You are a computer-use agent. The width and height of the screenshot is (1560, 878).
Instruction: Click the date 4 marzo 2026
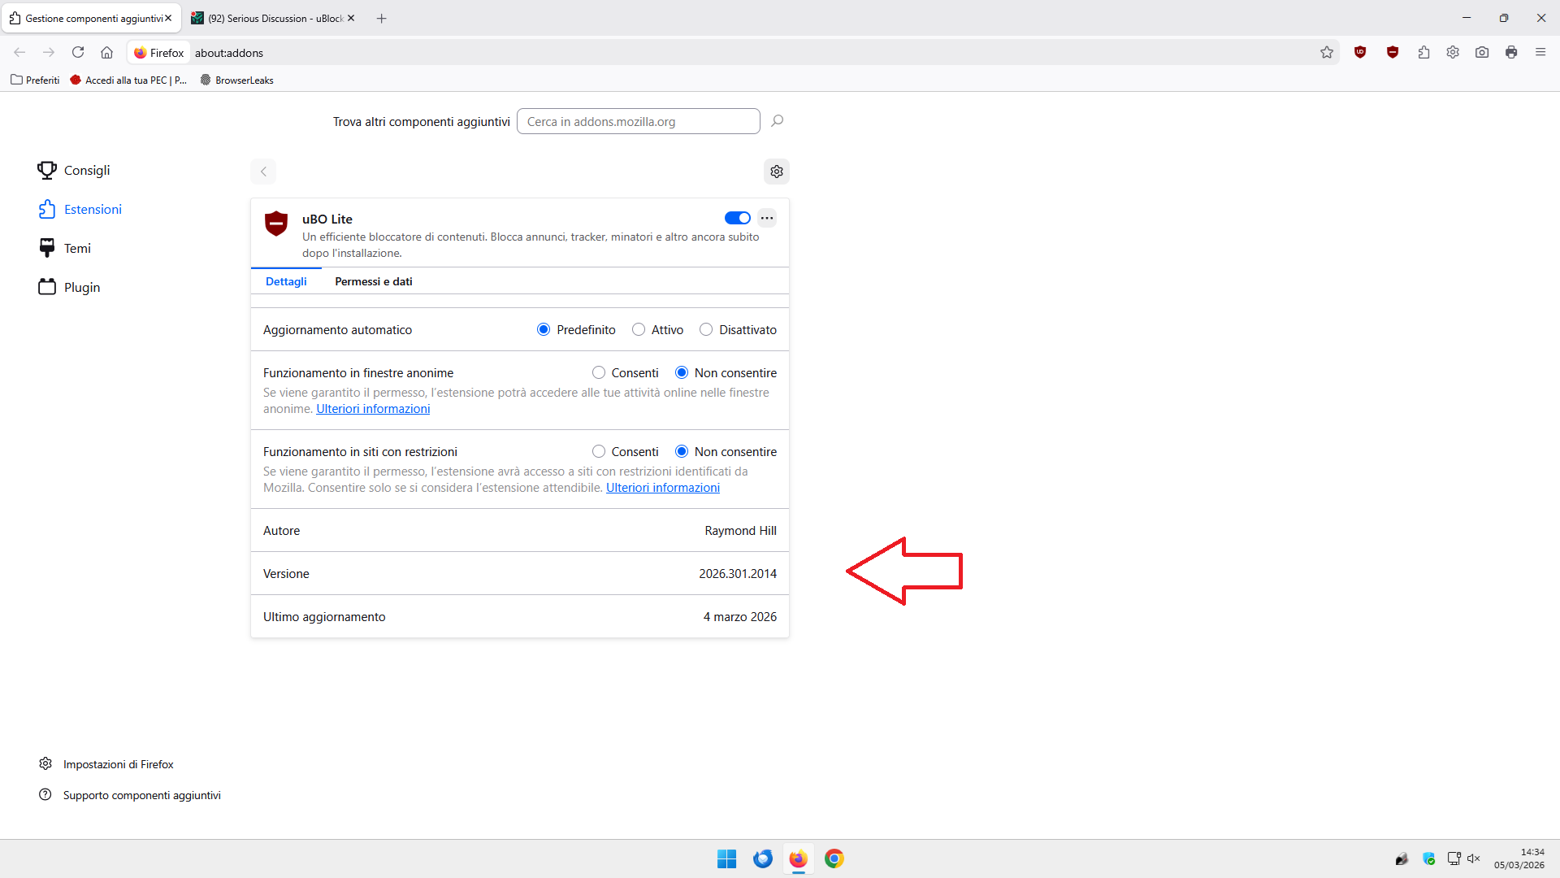740,616
